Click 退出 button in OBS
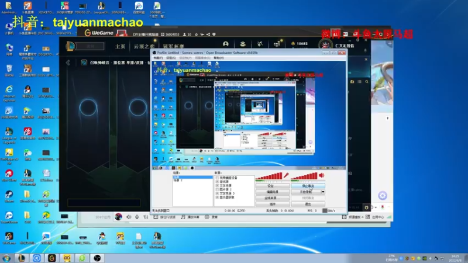The image size is (468, 263). (308, 204)
